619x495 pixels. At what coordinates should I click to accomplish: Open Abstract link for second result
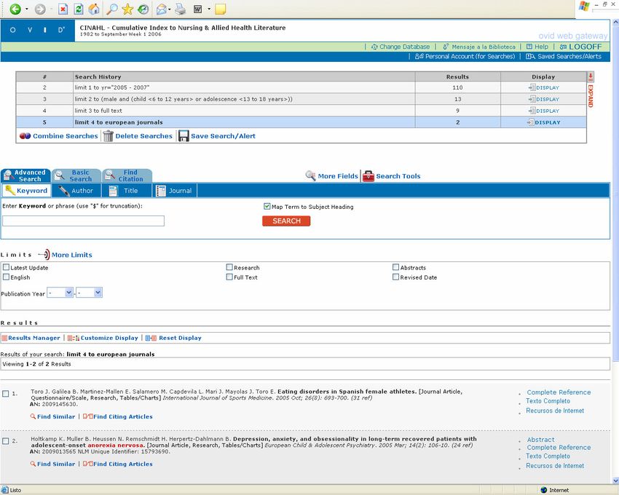540,440
